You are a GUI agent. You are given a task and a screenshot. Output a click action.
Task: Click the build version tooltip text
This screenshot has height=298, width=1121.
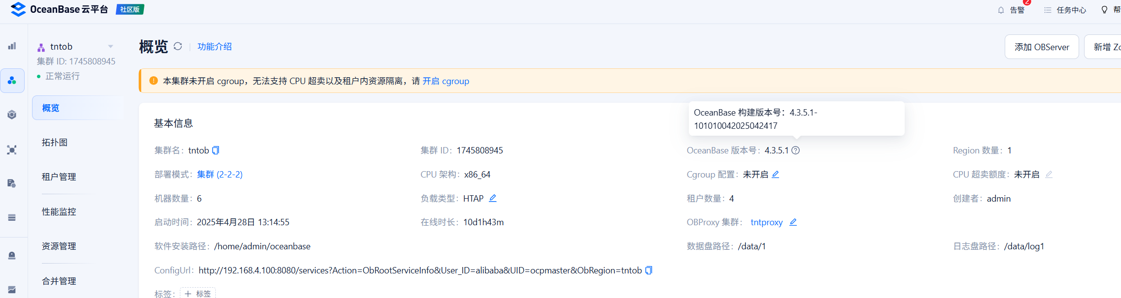tap(755, 119)
